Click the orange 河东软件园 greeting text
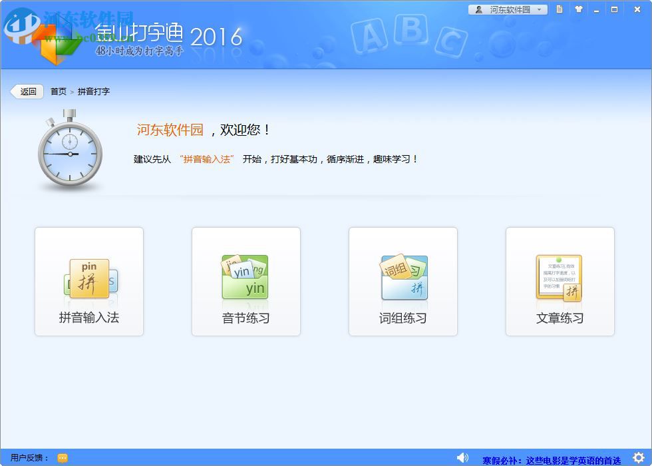This screenshot has width=652, height=466. pyautogui.click(x=170, y=130)
